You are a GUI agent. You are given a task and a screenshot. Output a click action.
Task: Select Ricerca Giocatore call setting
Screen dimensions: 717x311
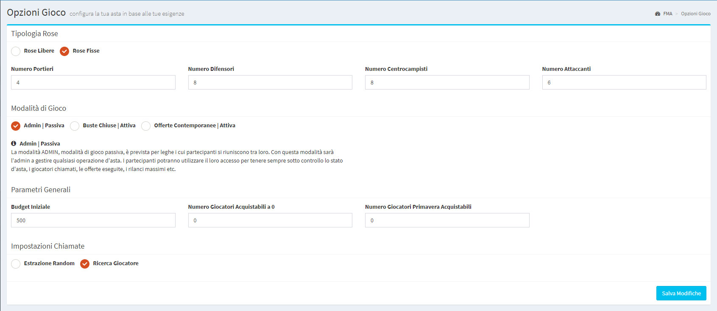click(85, 264)
